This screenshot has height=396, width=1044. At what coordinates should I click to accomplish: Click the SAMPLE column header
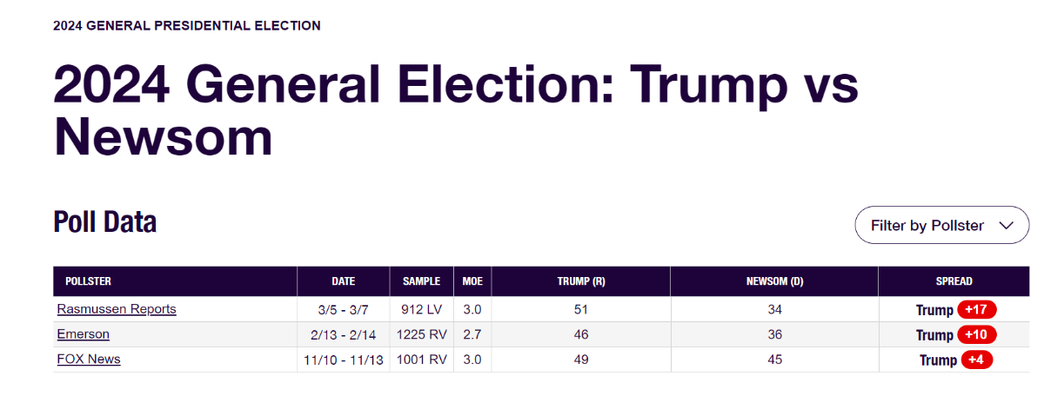tap(422, 281)
